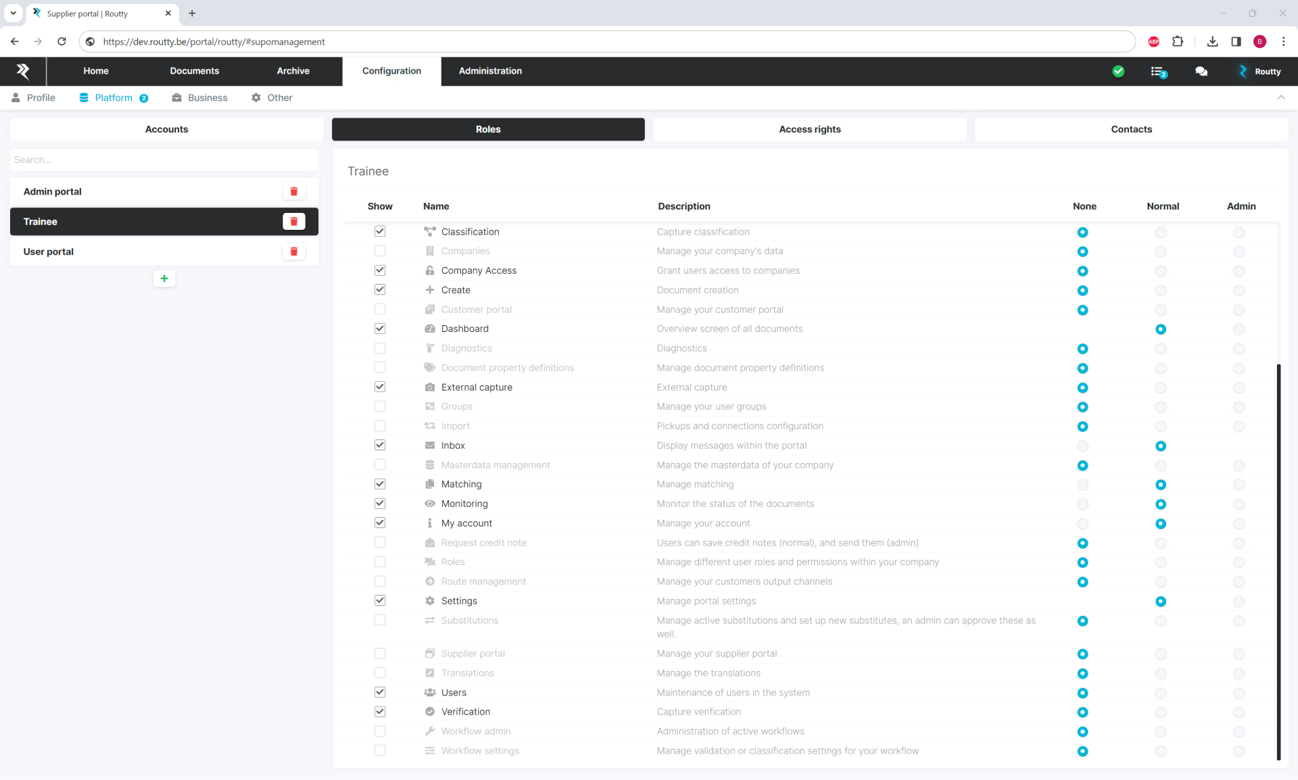Uncheck the Show checkbox for Classification
Screen dimensions: 1298x780
(x=380, y=232)
